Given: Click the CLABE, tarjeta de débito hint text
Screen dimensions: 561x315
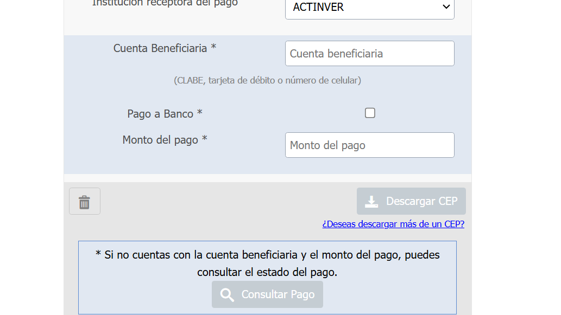Looking at the screenshot, I should (267, 80).
